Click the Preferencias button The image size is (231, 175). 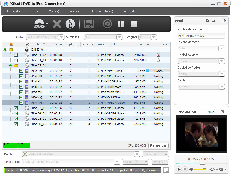(158, 145)
